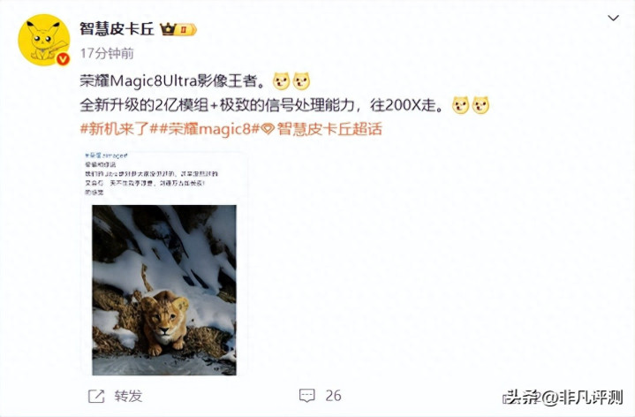Click the orange verified badge on avatar
Screen dimensions: 635x417
(x=63, y=59)
